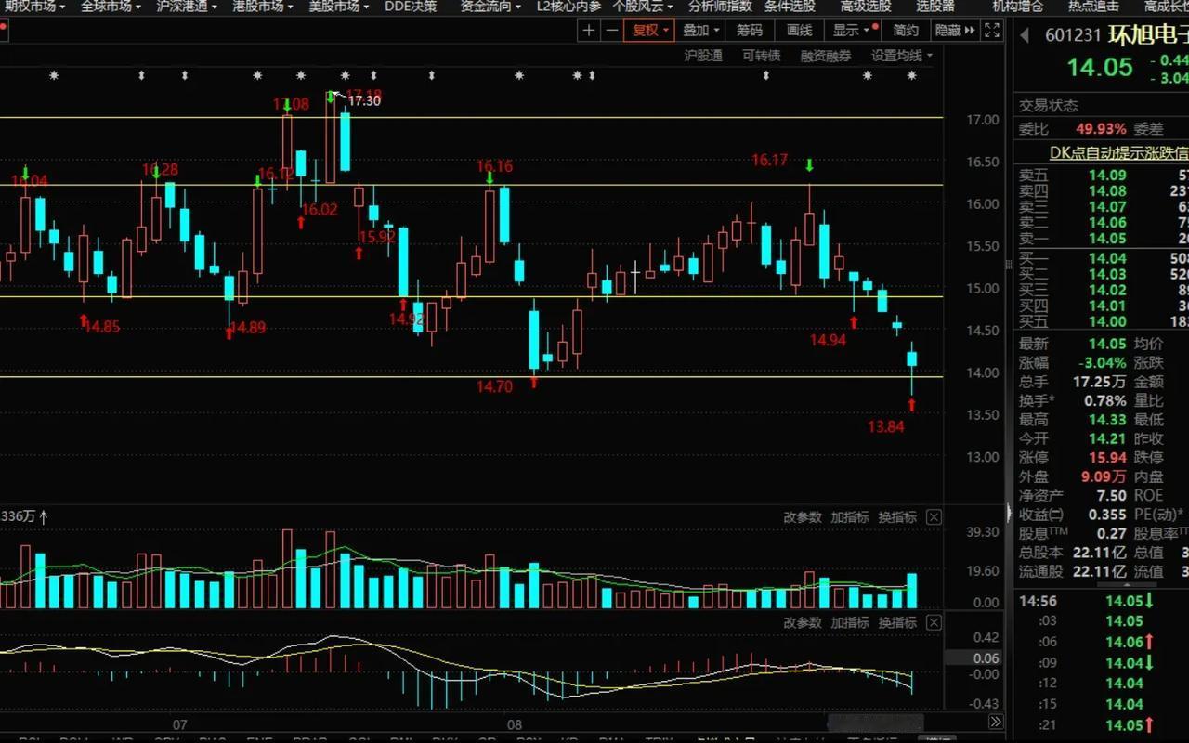Viewport: 1189px width, 743px height.
Task: Click the 14.70 low label on chart
Action: (494, 386)
